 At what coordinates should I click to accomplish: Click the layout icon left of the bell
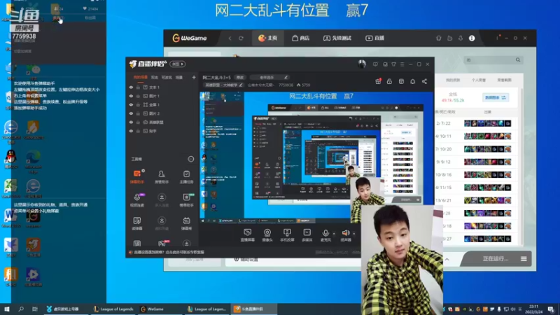tap(401, 81)
